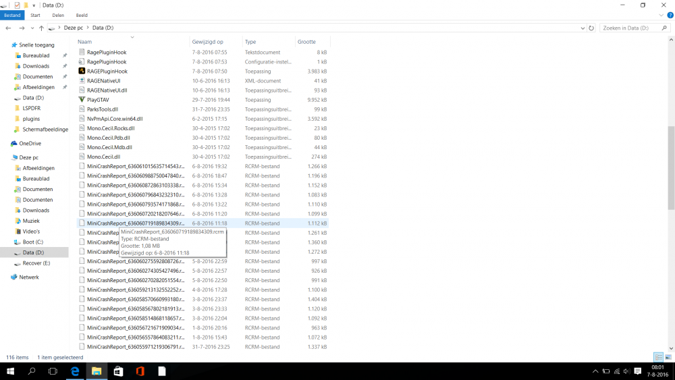675x380 pixels.
Task: Sort by the Naam column header
Action: point(85,42)
